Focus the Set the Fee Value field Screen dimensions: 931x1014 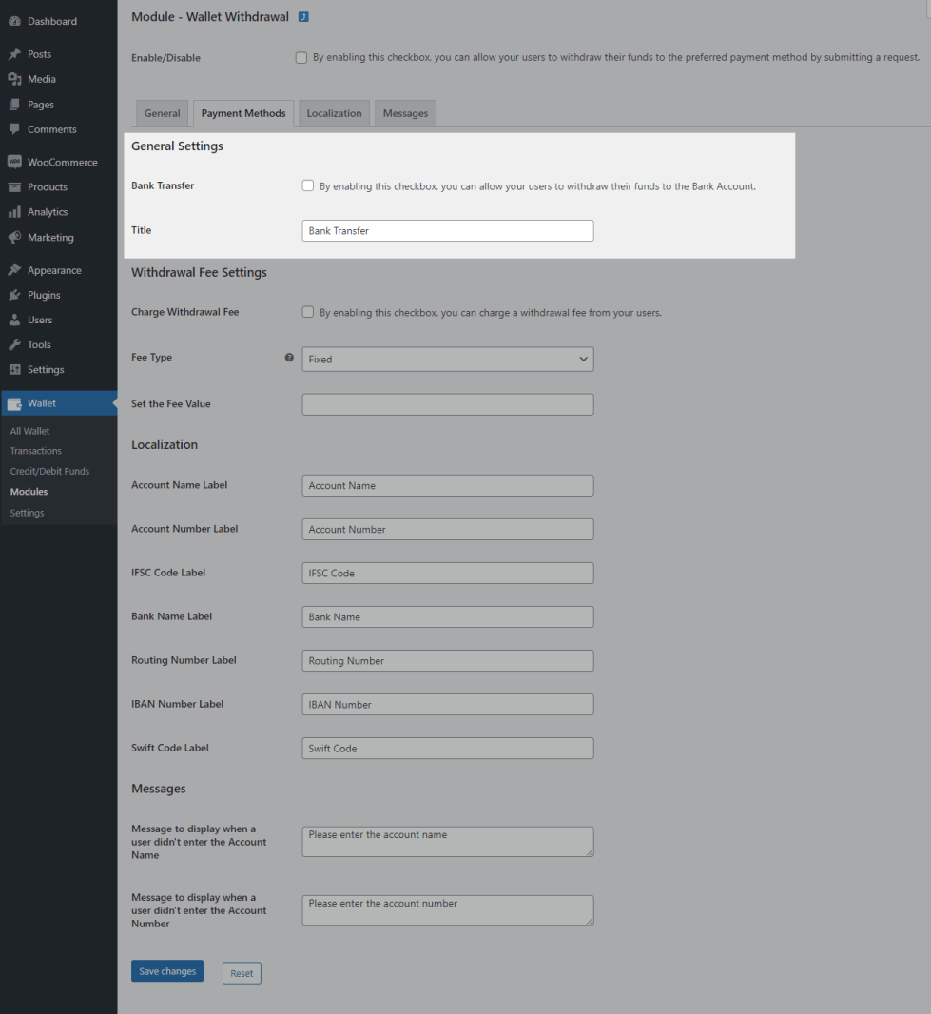click(447, 404)
